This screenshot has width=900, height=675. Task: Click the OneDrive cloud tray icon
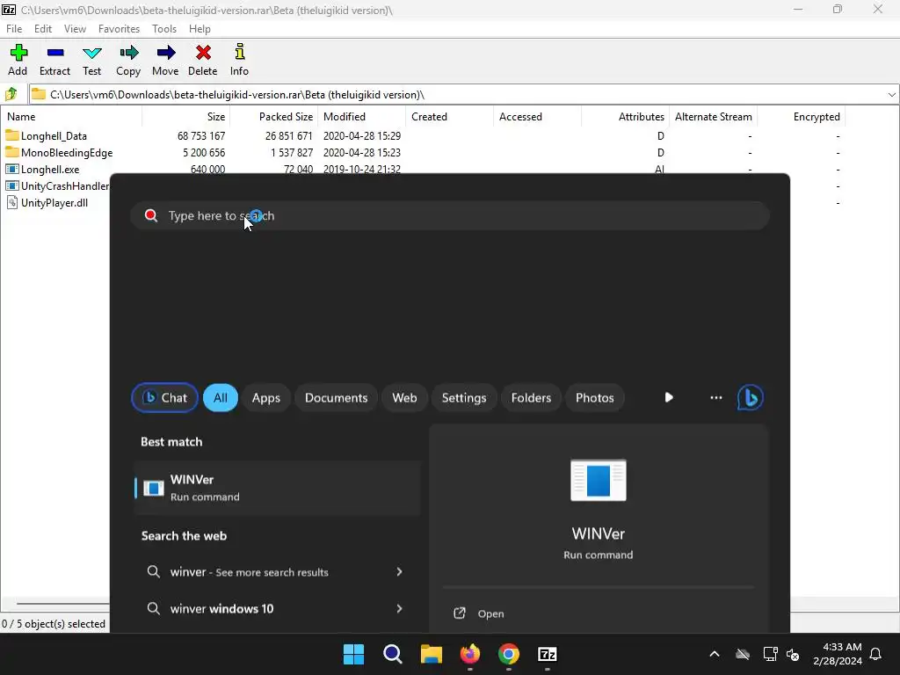pos(743,654)
